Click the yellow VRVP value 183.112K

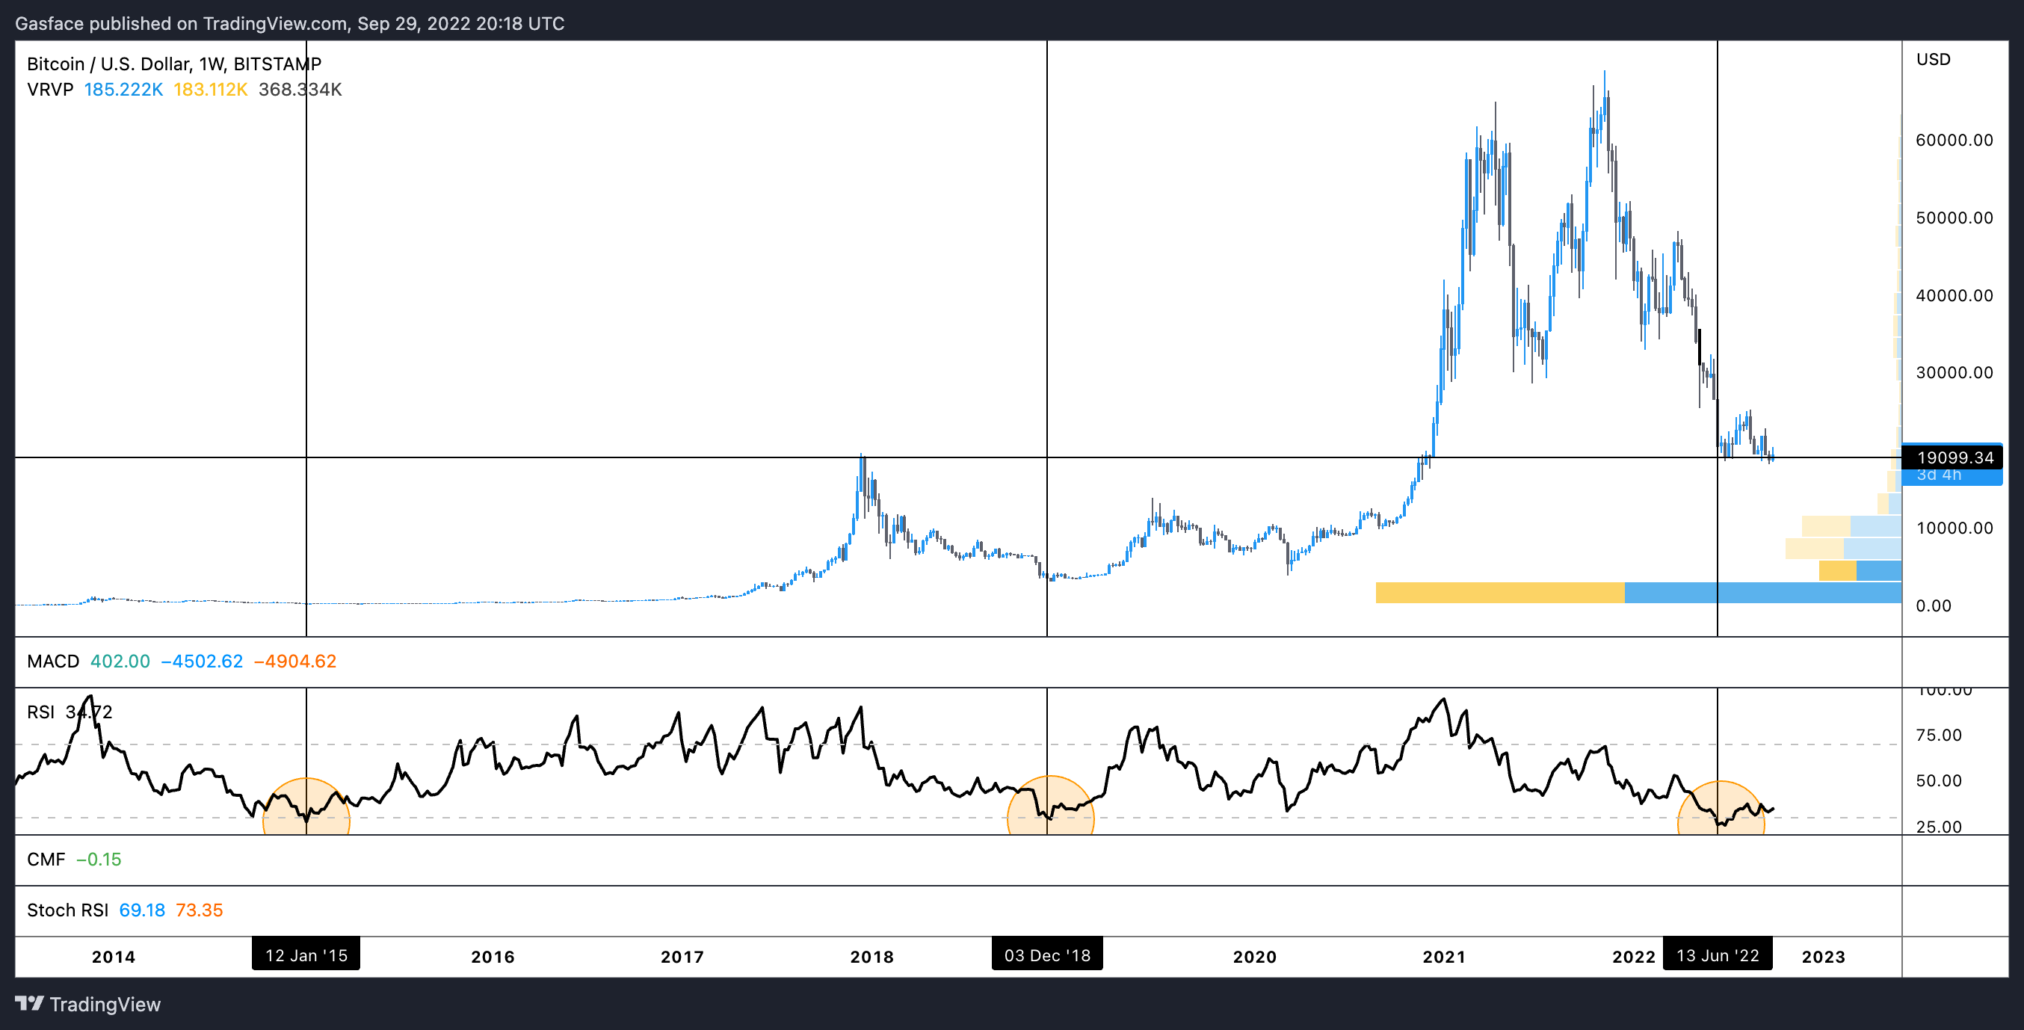[x=210, y=90]
